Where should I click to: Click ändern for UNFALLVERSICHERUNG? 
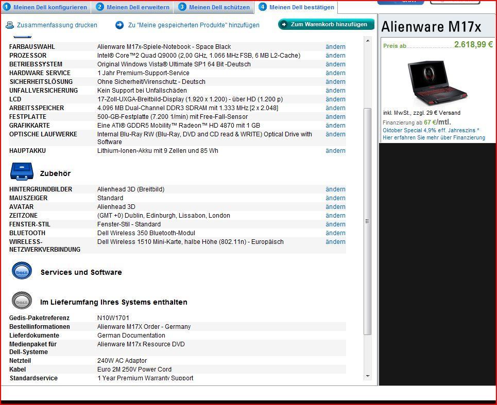335,91
